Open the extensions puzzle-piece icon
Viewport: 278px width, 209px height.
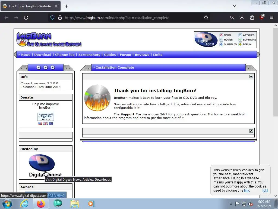click(x=252, y=17)
